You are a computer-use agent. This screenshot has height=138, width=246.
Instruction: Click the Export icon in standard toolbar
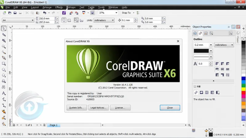coord(77,13)
